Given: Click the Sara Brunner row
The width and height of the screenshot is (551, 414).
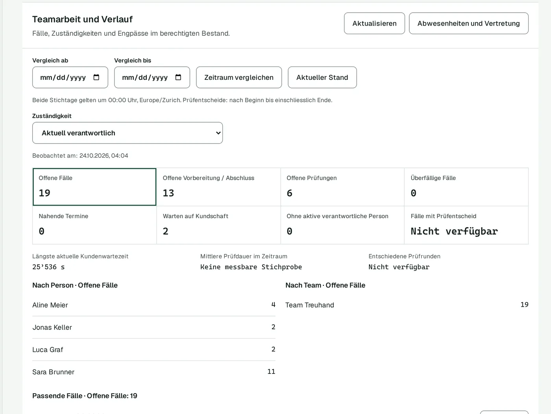Looking at the screenshot, I should (154, 372).
